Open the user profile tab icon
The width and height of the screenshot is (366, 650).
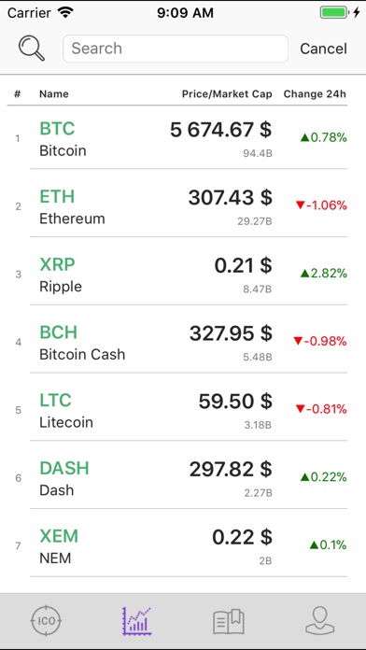pos(320,620)
